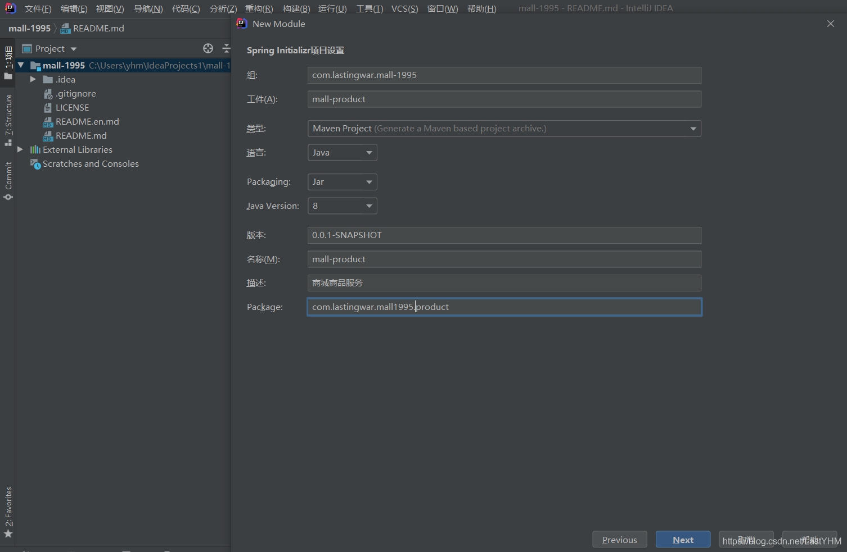Click the Next button
The height and width of the screenshot is (552, 847).
coord(683,540)
